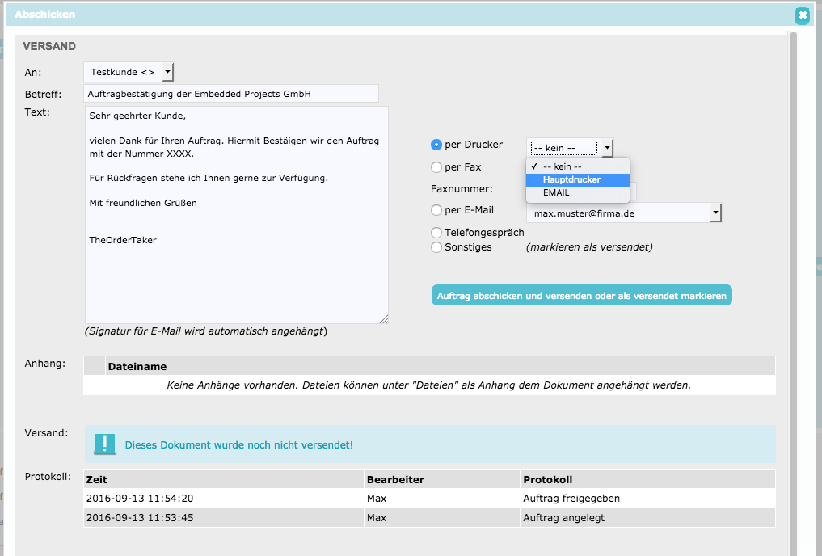Pick the -- kein -- printer option
Screen dimensions: 822x556
point(563,166)
